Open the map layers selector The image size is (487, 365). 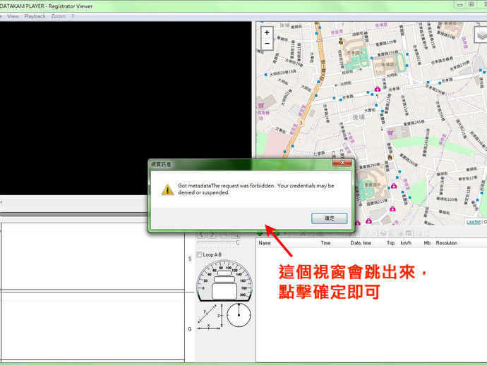click(x=481, y=35)
